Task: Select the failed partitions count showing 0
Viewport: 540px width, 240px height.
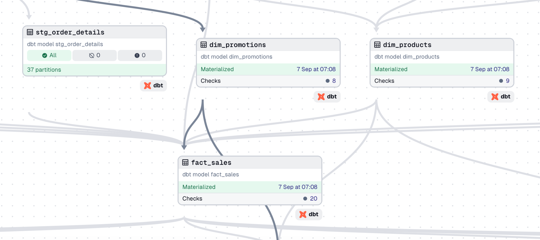Action: (140, 55)
